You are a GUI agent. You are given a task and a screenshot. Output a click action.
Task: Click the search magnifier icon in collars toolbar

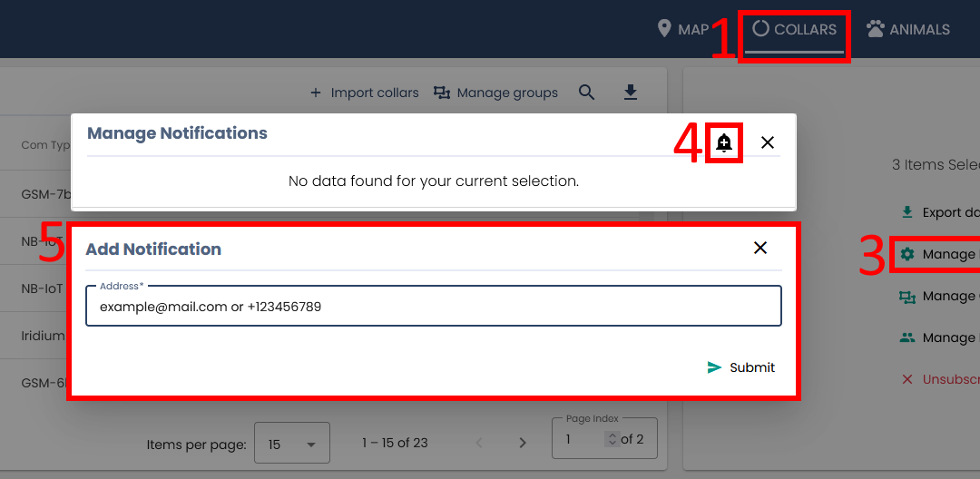tap(587, 93)
